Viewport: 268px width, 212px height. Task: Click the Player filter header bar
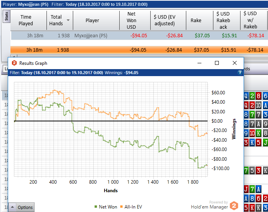click(134, 4)
